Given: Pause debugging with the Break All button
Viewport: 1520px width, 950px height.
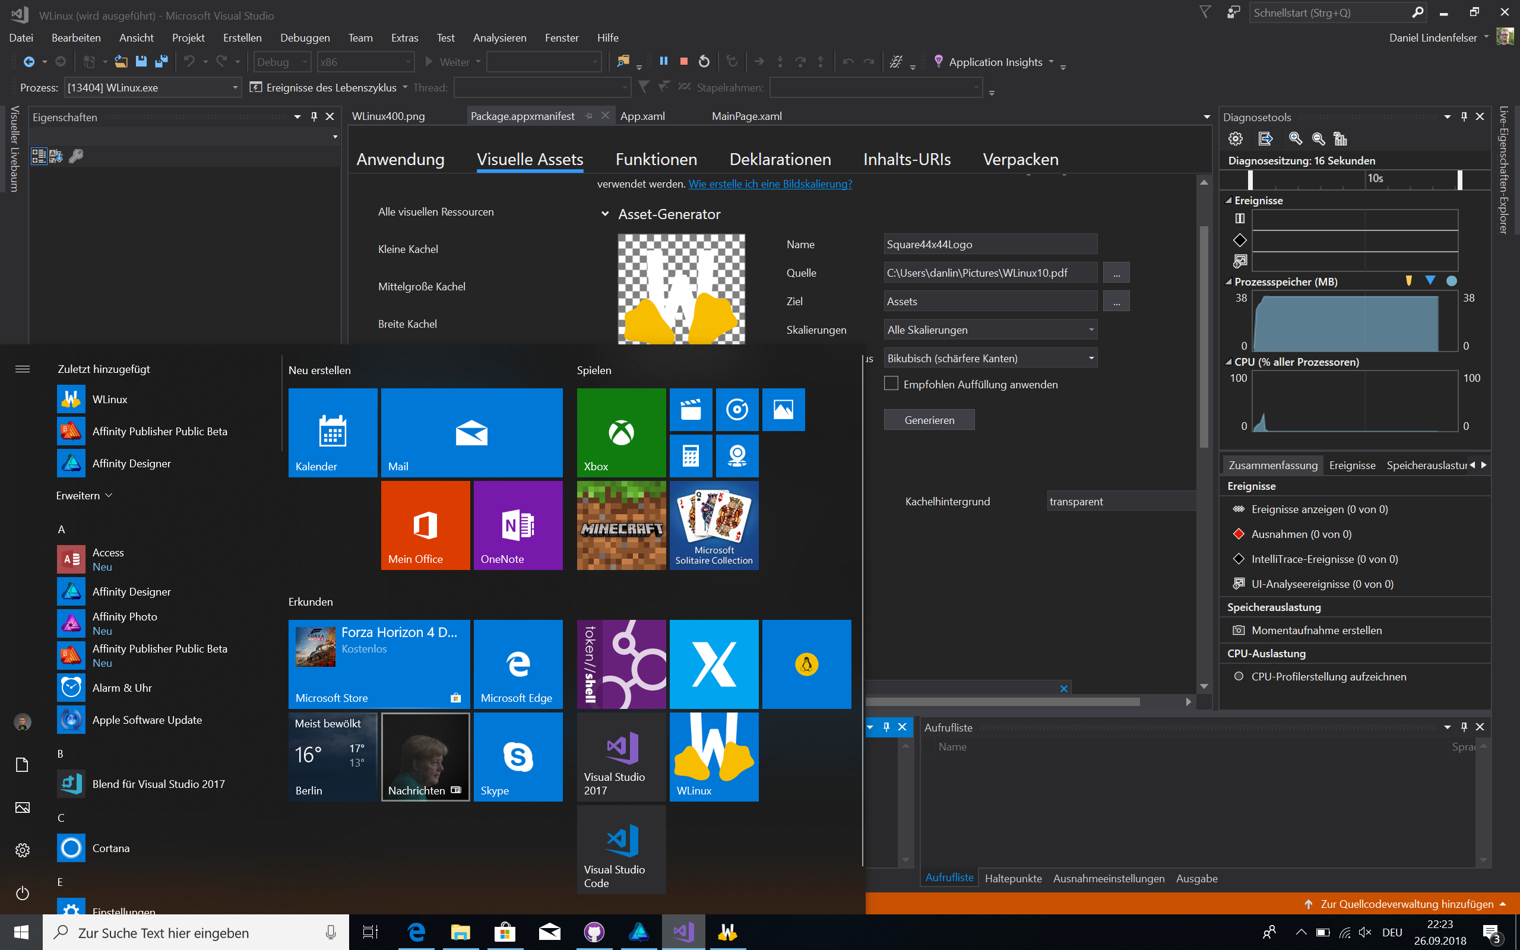Looking at the screenshot, I should [x=663, y=62].
